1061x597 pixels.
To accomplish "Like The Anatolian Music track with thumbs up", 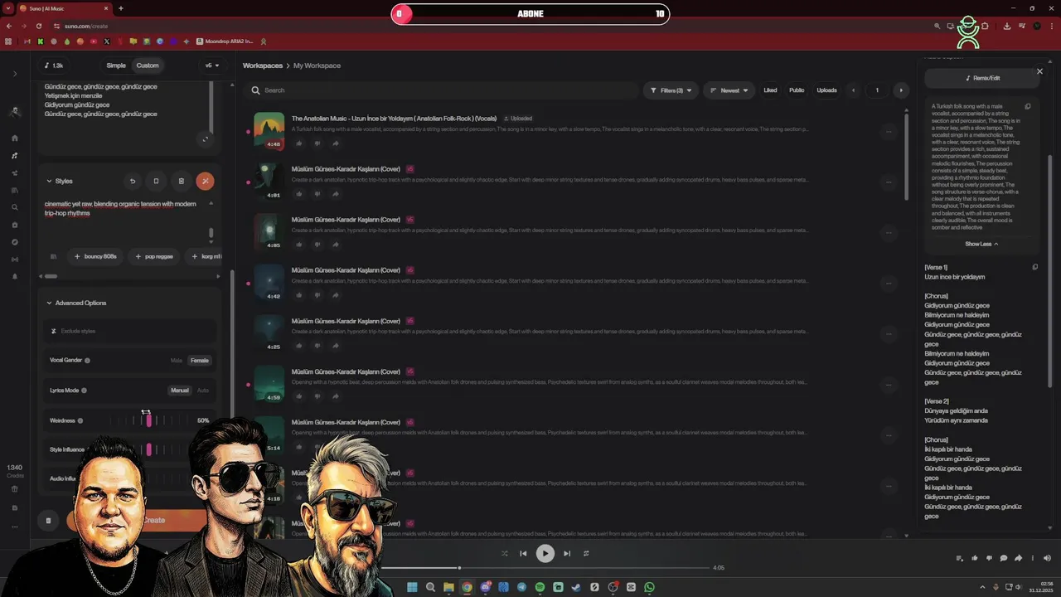I will (299, 143).
